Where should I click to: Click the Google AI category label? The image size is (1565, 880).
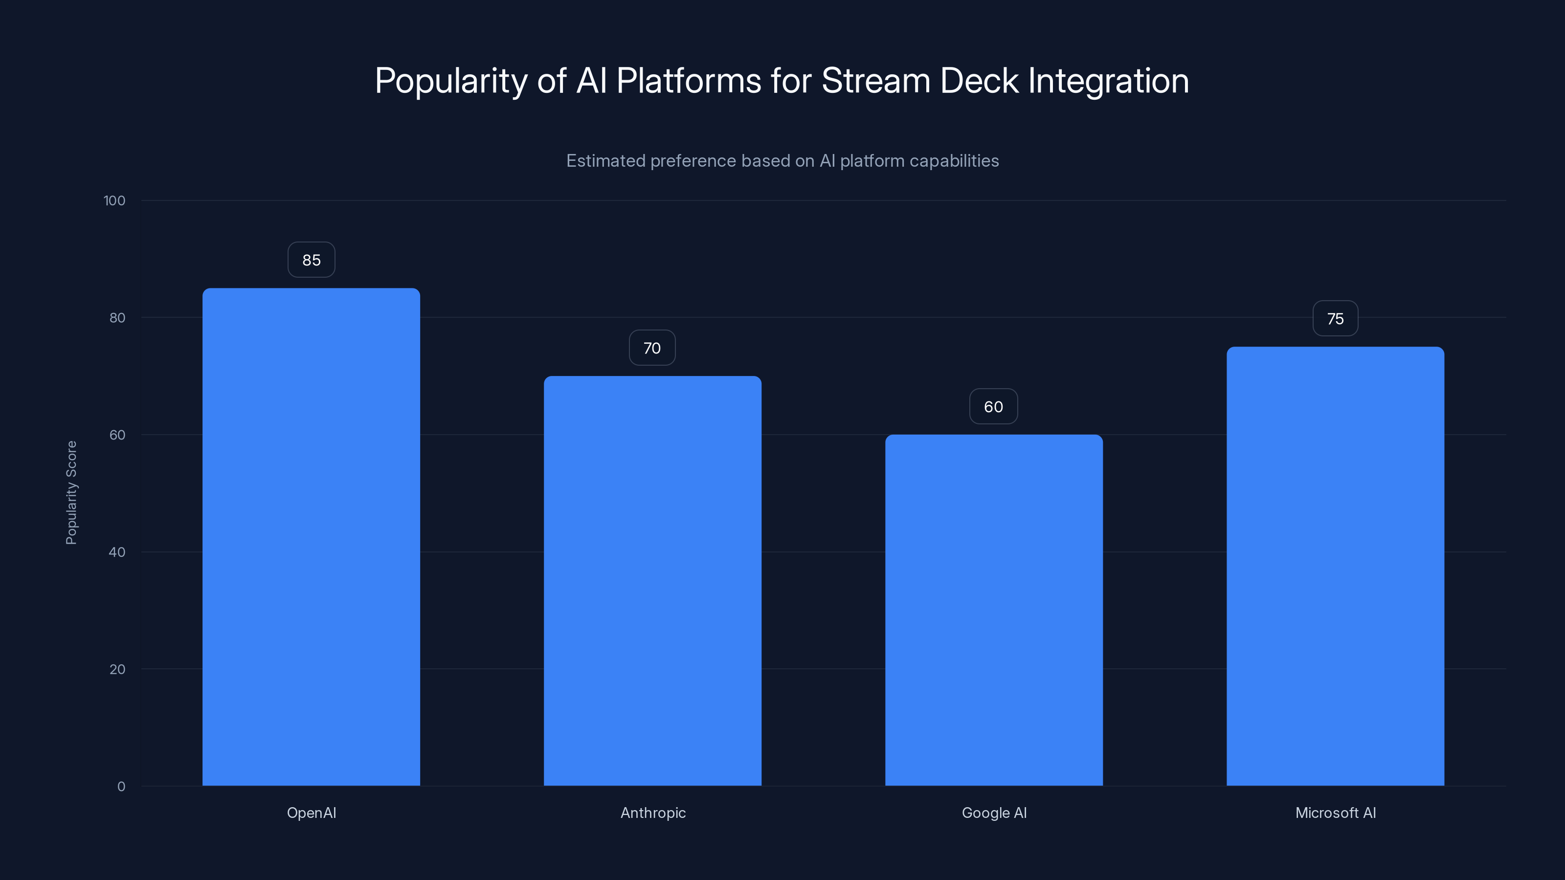point(994,813)
